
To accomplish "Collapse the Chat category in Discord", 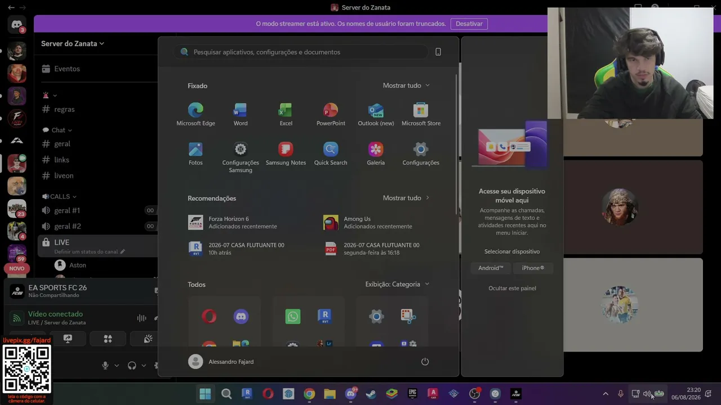I will (57, 130).
